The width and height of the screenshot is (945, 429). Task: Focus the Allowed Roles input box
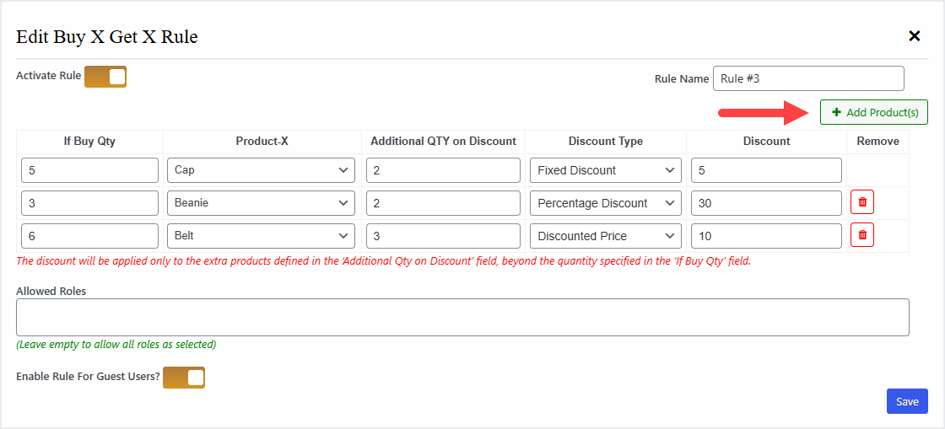click(x=462, y=317)
